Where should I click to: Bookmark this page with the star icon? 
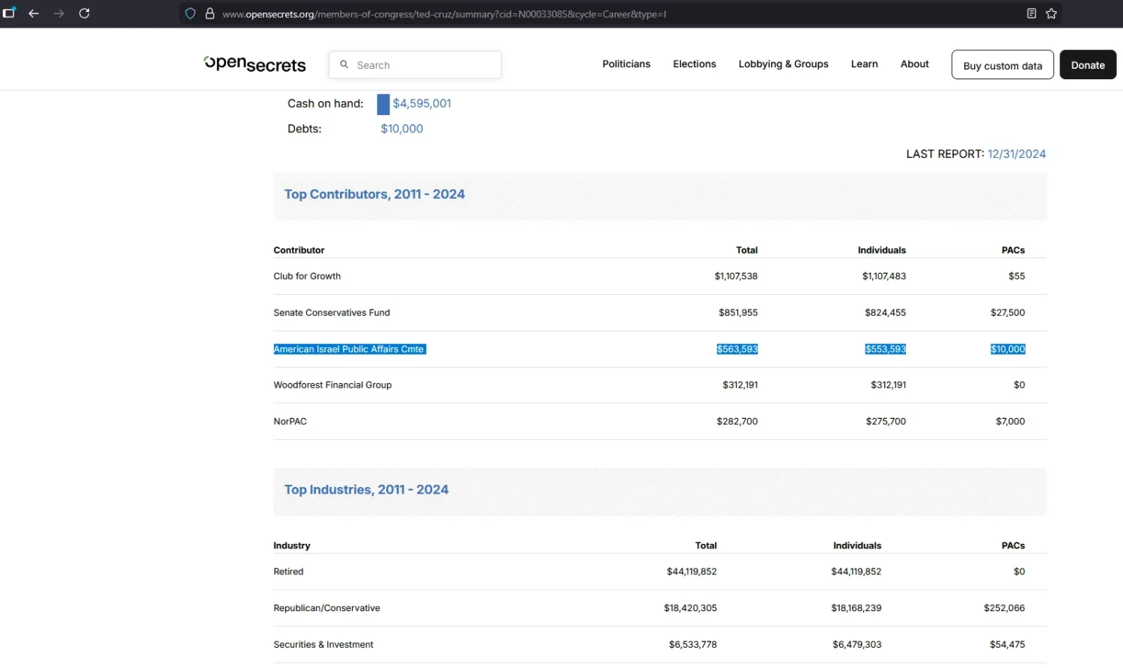(x=1051, y=13)
